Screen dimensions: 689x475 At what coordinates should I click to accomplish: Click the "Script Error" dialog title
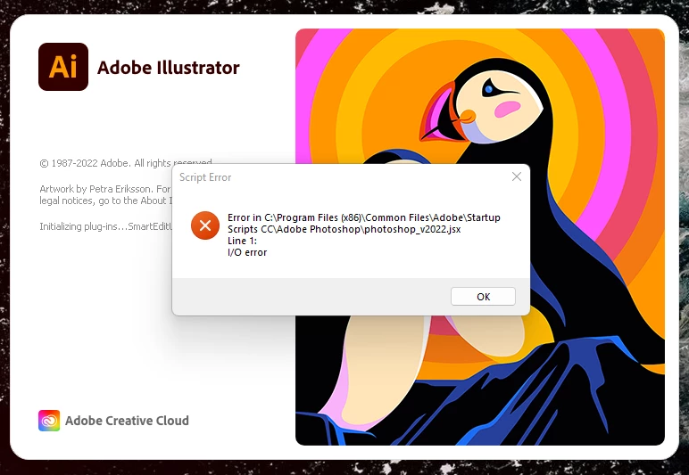[205, 177]
